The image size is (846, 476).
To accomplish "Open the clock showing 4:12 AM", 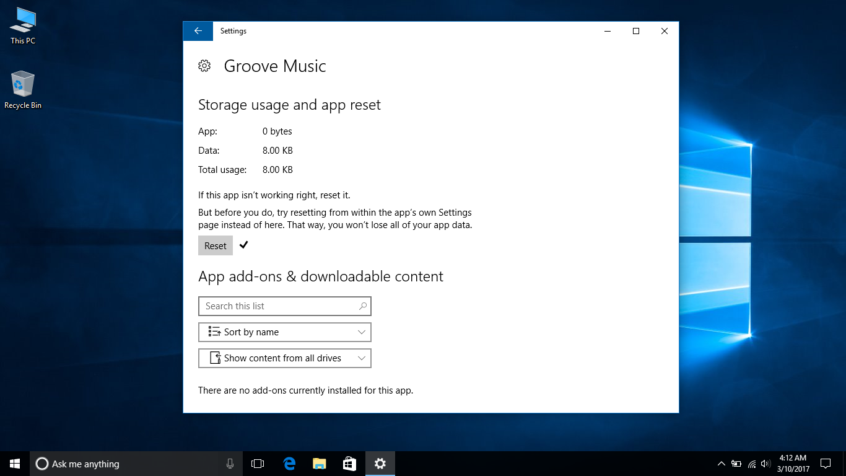I will coord(793,464).
